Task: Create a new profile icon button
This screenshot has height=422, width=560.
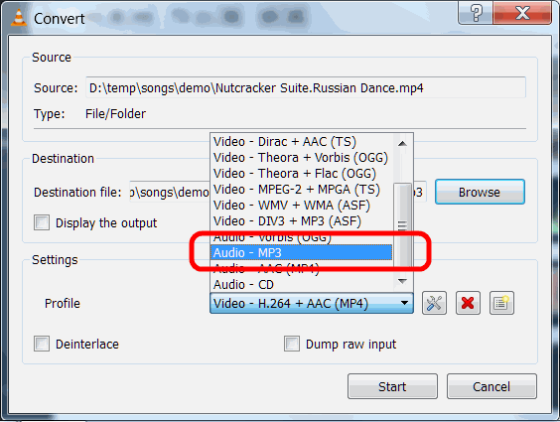Action: pos(501,303)
